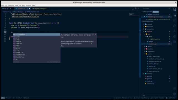Split the editor to the right
Viewport: 178px width, 100px height.
click(135, 9)
